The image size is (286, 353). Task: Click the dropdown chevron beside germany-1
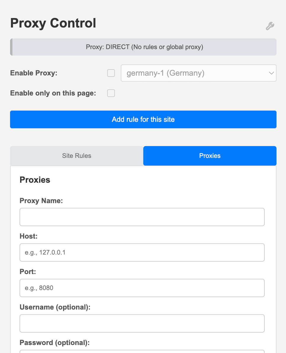click(271, 73)
